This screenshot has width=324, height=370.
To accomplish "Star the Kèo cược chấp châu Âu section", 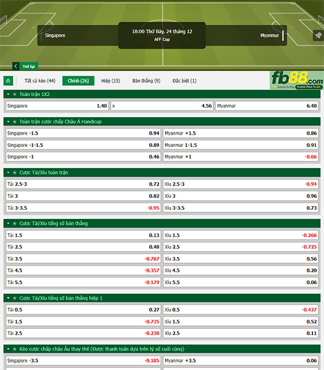I will tap(15, 349).
